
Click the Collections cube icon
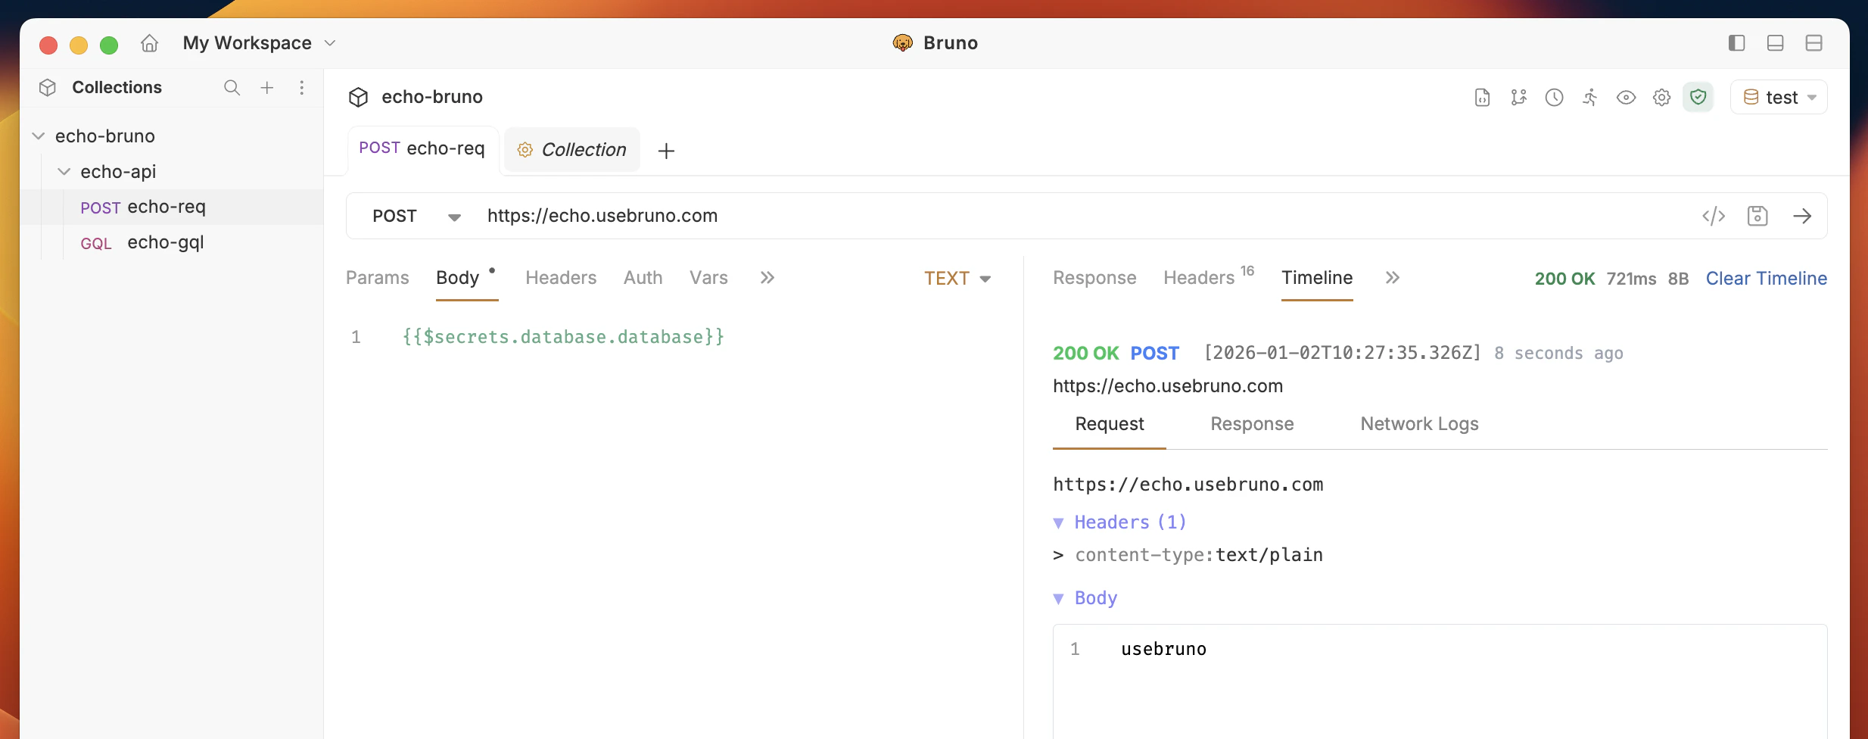(48, 88)
